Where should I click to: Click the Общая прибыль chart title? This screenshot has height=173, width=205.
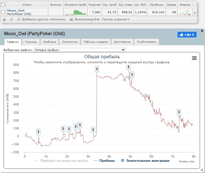pyautogui.click(x=102, y=57)
